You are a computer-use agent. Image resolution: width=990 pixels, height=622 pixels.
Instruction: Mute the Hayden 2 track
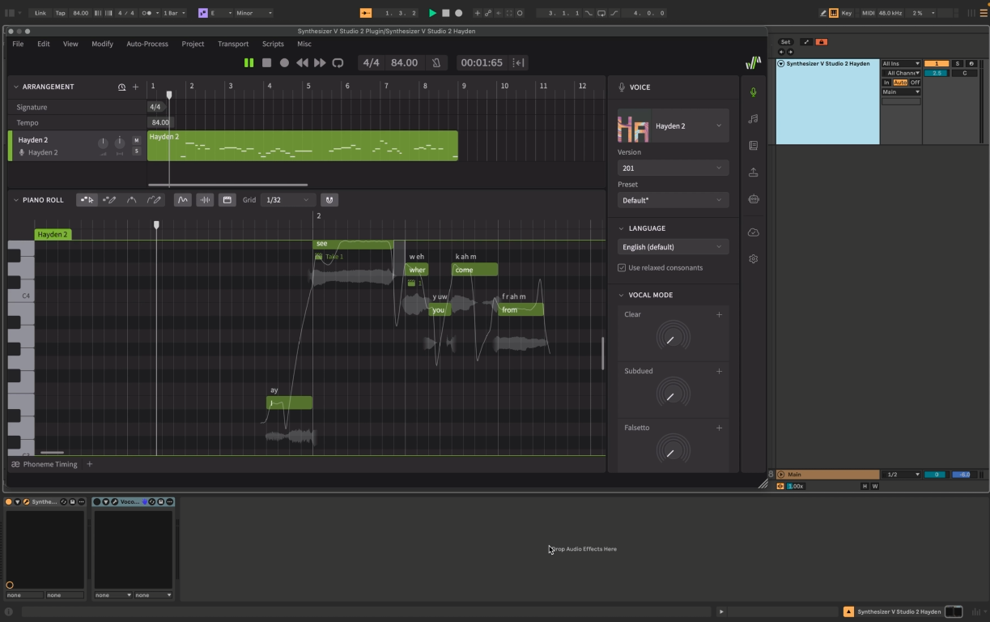136,141
